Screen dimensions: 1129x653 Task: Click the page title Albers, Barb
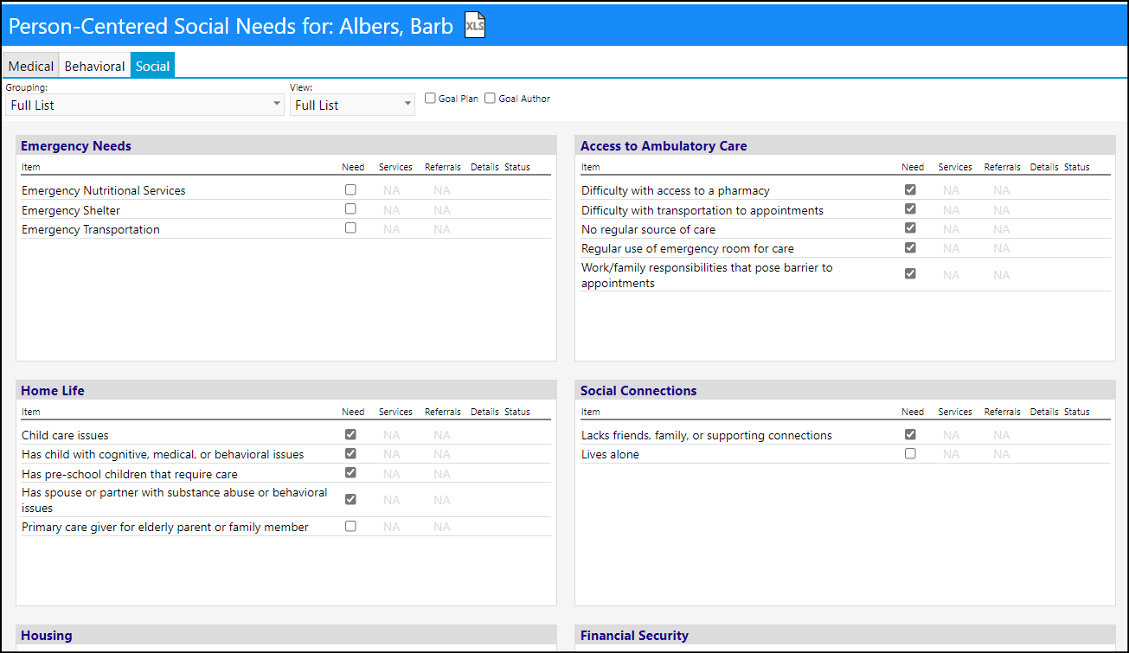point(396,26)
